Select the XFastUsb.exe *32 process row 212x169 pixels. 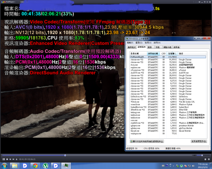[168, 110]
